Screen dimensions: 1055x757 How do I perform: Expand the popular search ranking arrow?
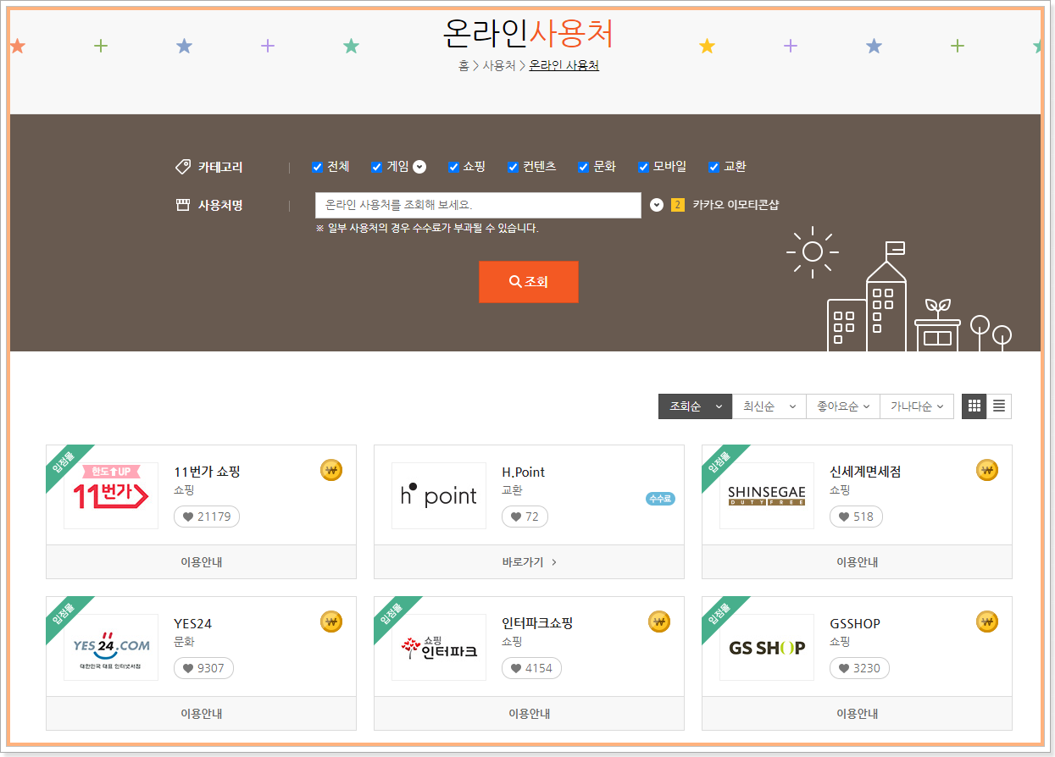(x=657, y=205)
